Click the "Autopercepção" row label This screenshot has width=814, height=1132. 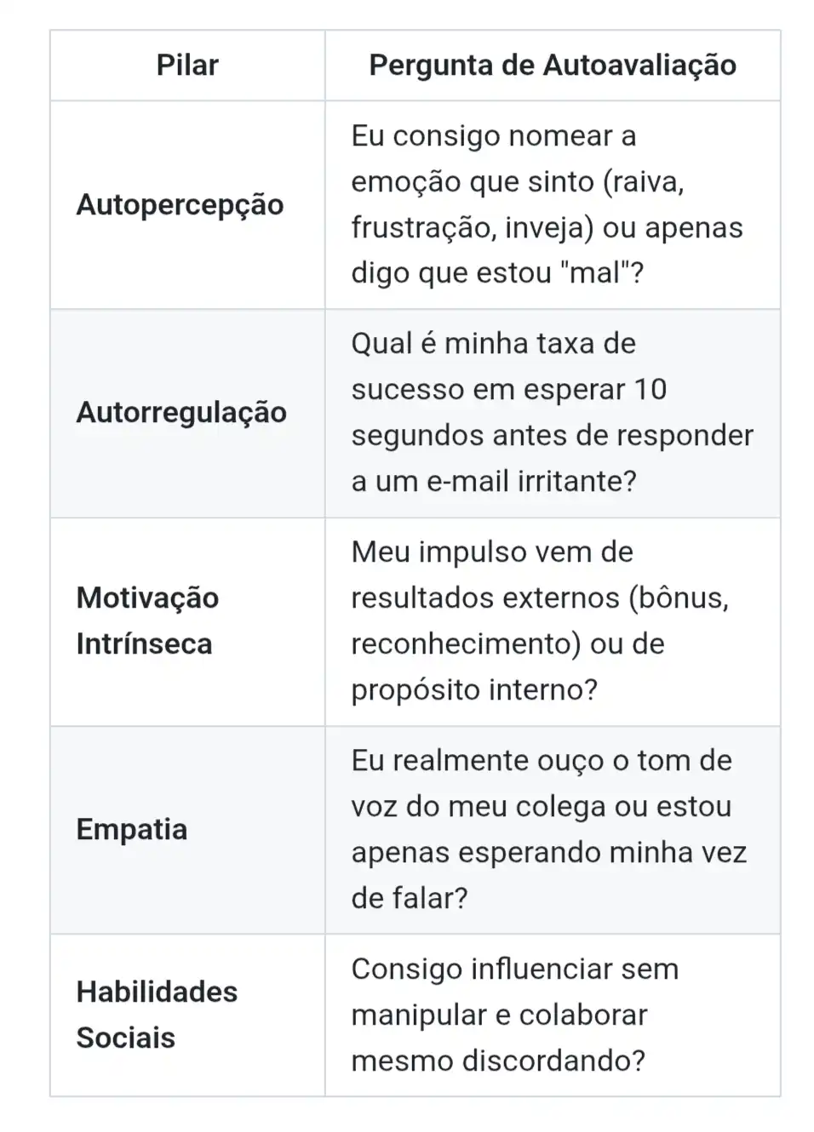(180, 205)
